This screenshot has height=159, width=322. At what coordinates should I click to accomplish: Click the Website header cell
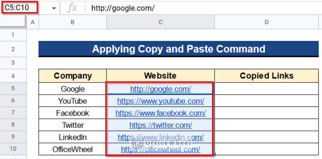(x=161, y=76)
